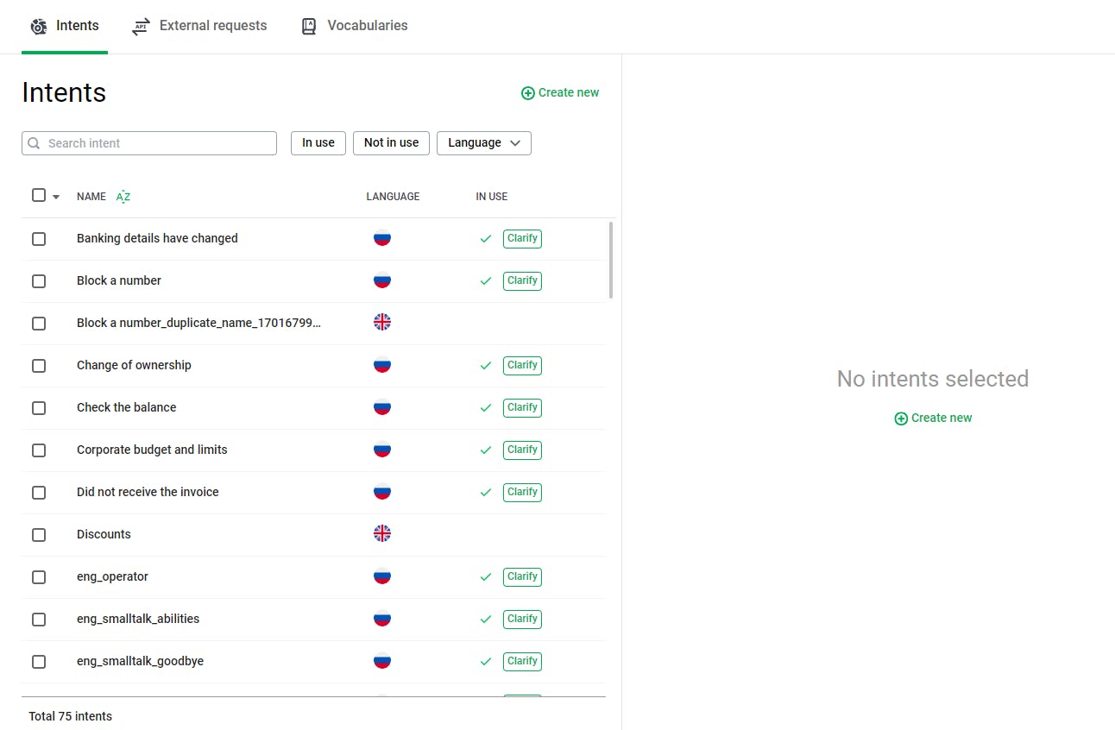Open the Language filter dropdown
Screen dimensions: 1115x730
(x=483, y=143)
